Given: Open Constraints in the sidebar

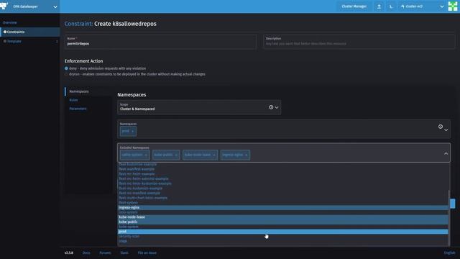Looking at the screenshot, I should coord(30,32).
